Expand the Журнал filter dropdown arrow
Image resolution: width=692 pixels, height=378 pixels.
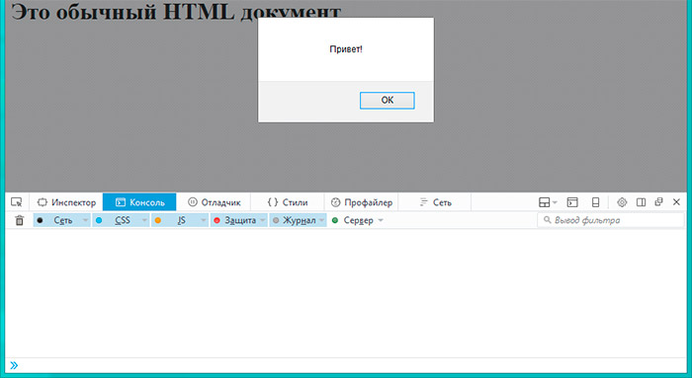(x=321, y=220)
